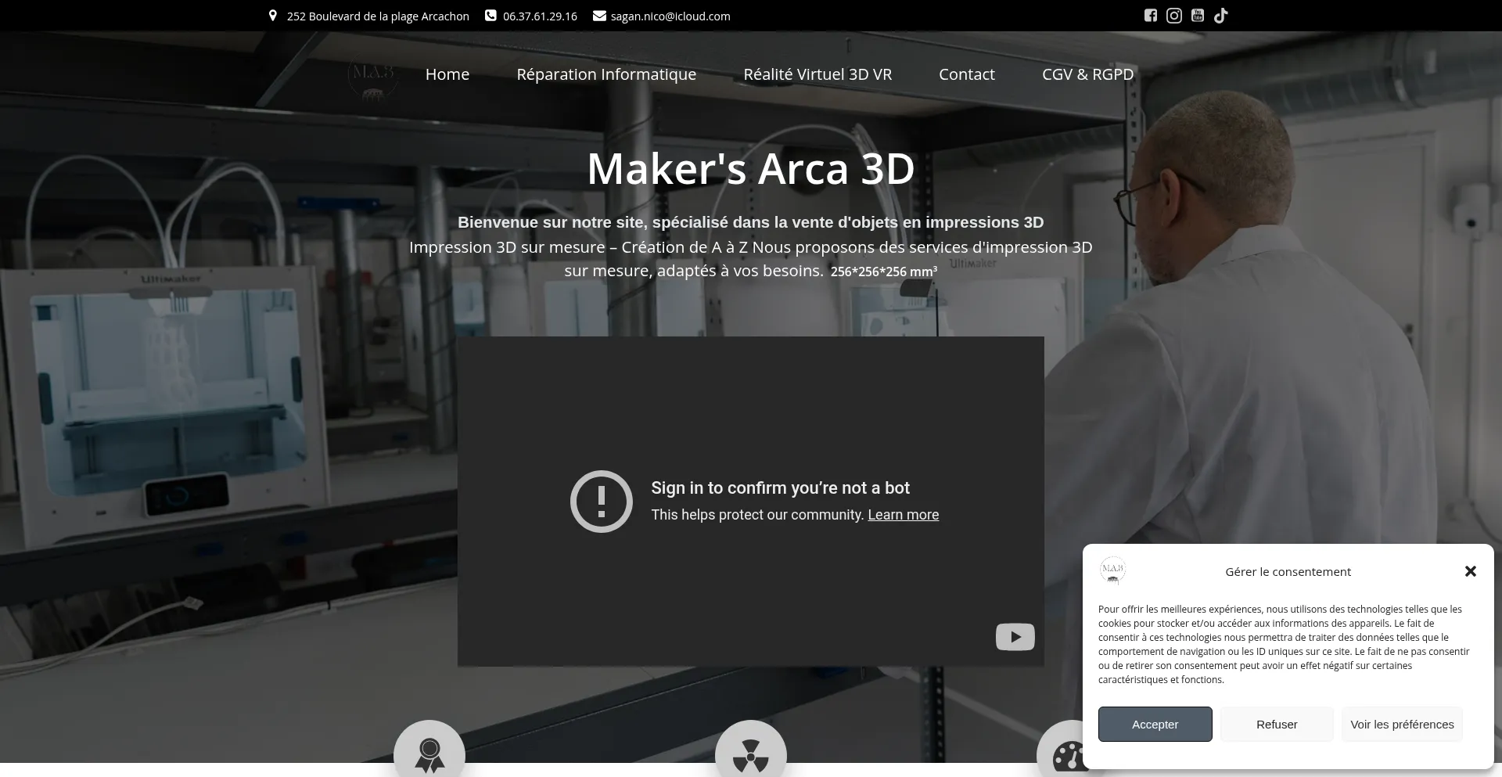This screenshot has width=1502, height=777.
Task: Open the Contact menu item
Action: tap(966, 74)
